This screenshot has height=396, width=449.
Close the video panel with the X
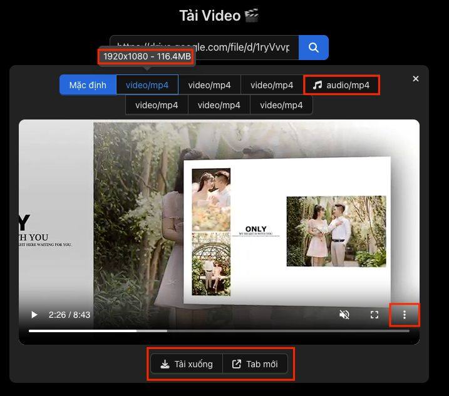(416, 79)
